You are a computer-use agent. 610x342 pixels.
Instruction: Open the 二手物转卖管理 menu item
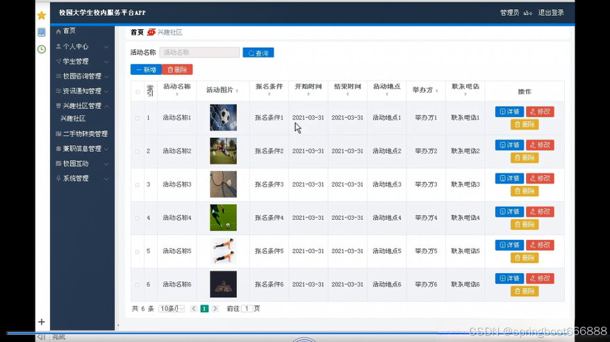tap(82, 134)
